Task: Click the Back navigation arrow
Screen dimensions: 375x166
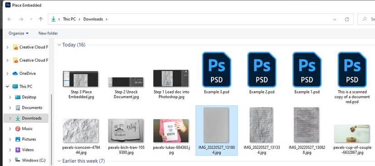Action: pos(10,19)
